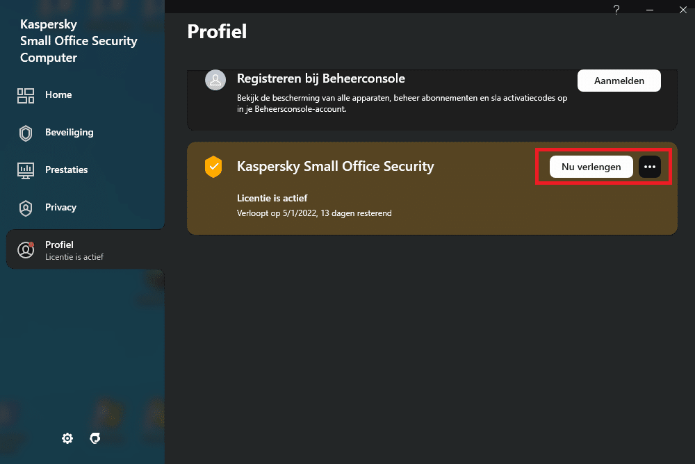Click the Privacy shield icon
The image size is (695, 464).
(x=26, y=208)
